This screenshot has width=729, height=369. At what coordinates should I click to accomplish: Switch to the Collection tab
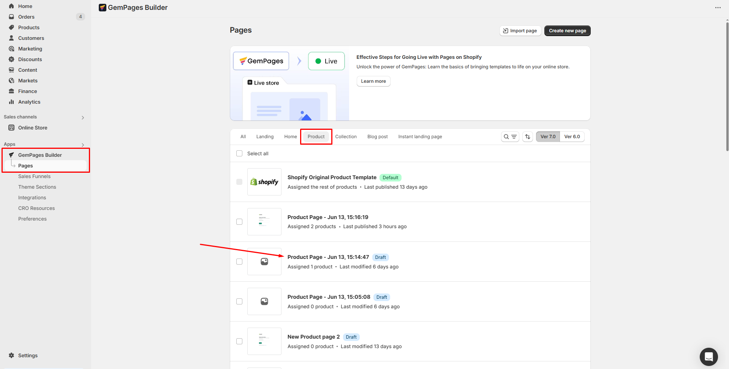pyautogui.click(x=346, y=136)
